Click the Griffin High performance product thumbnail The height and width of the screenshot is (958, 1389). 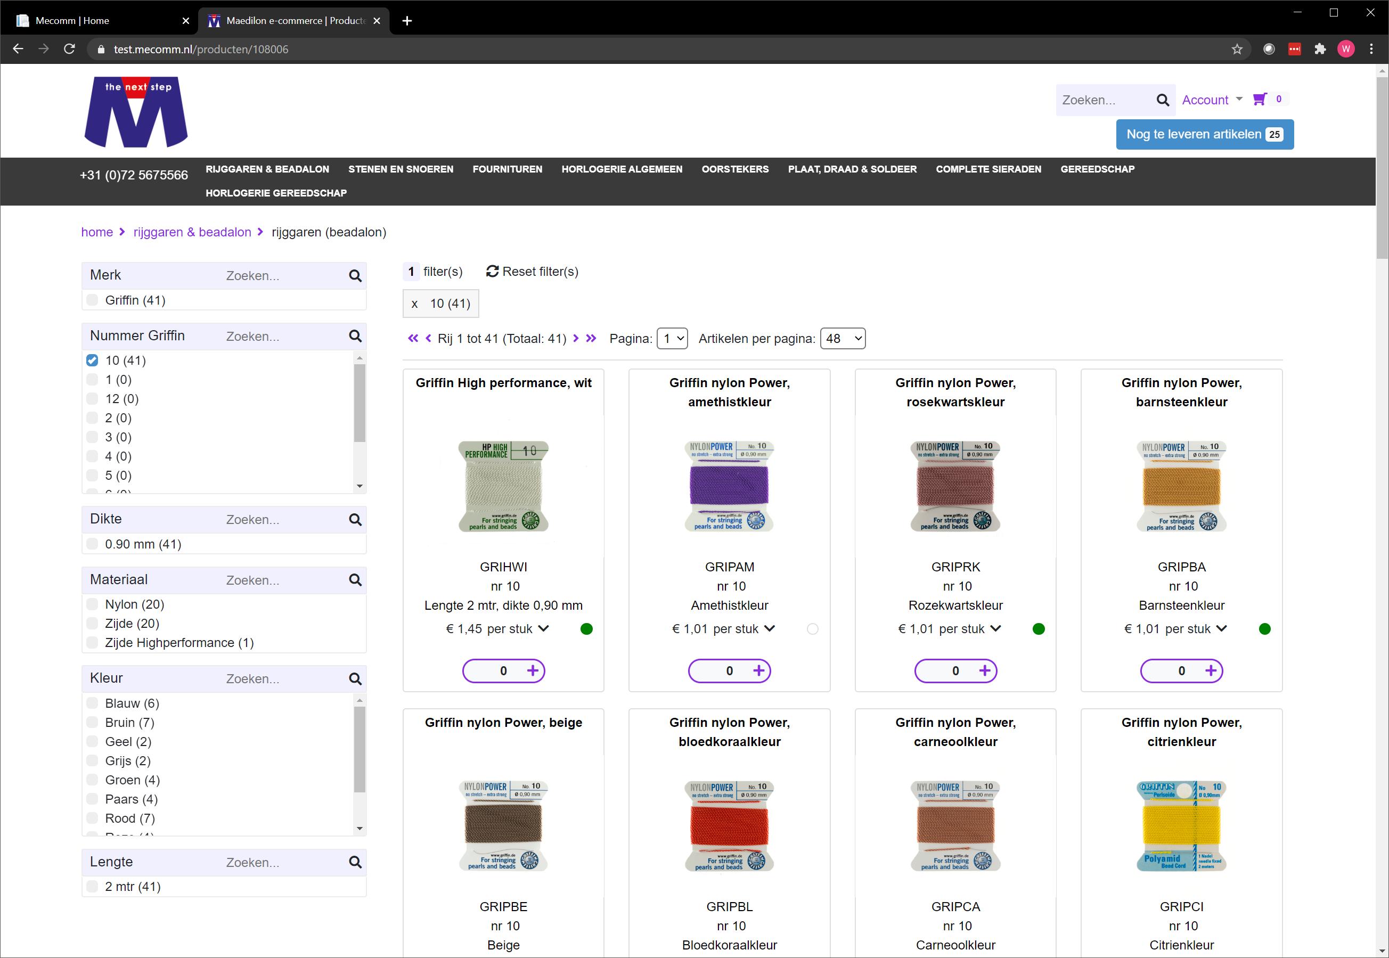[x=503, y=486]
